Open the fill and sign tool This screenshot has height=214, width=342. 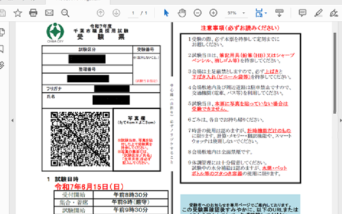[x=334, y=13]
